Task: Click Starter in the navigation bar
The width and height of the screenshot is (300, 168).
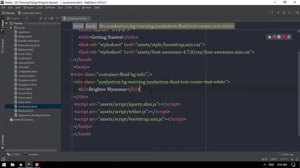Action: coord(8,13)
